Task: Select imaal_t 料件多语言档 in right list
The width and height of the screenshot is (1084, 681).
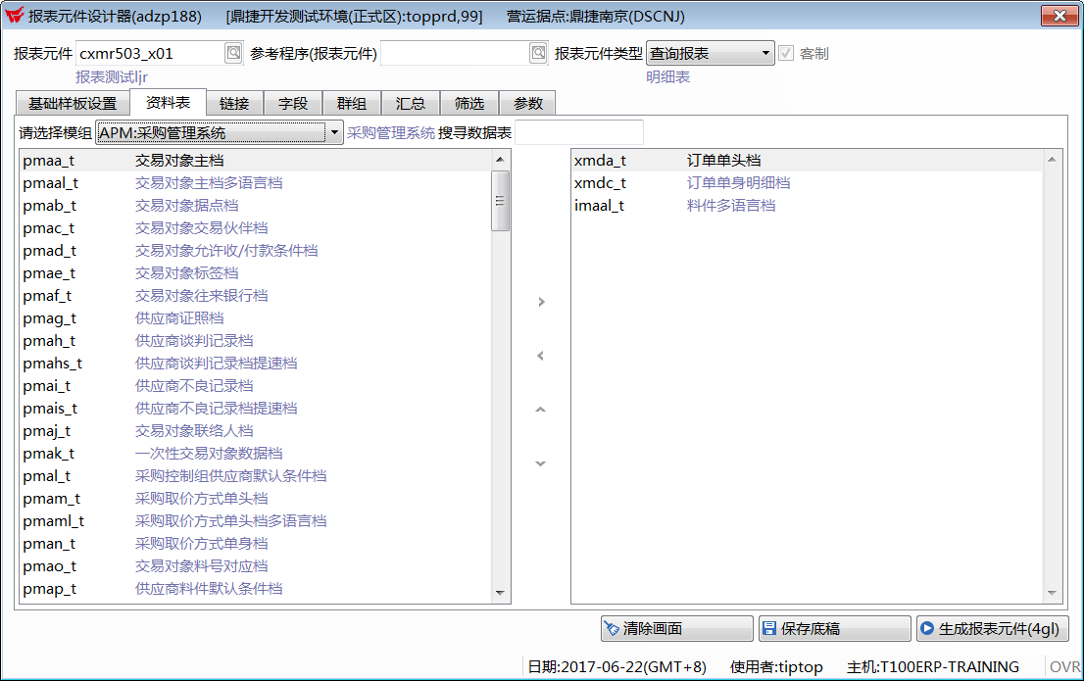Action: tap(807, 206)
